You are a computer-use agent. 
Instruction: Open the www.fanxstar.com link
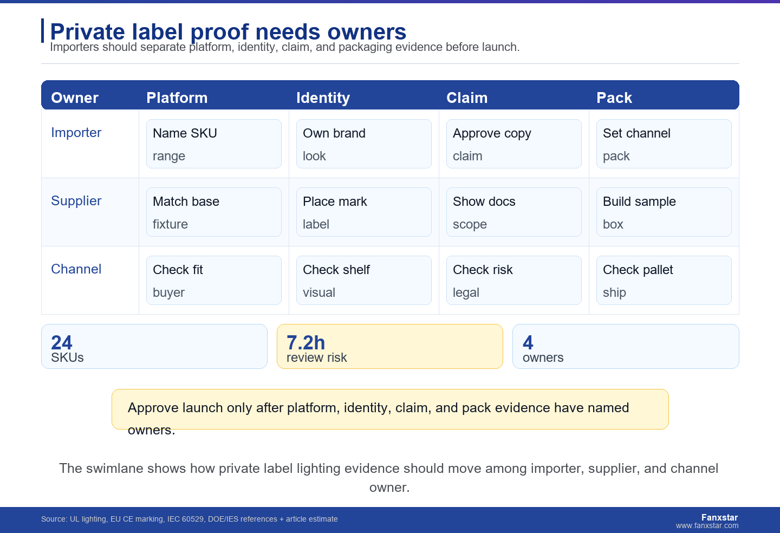tap(707, 525)
